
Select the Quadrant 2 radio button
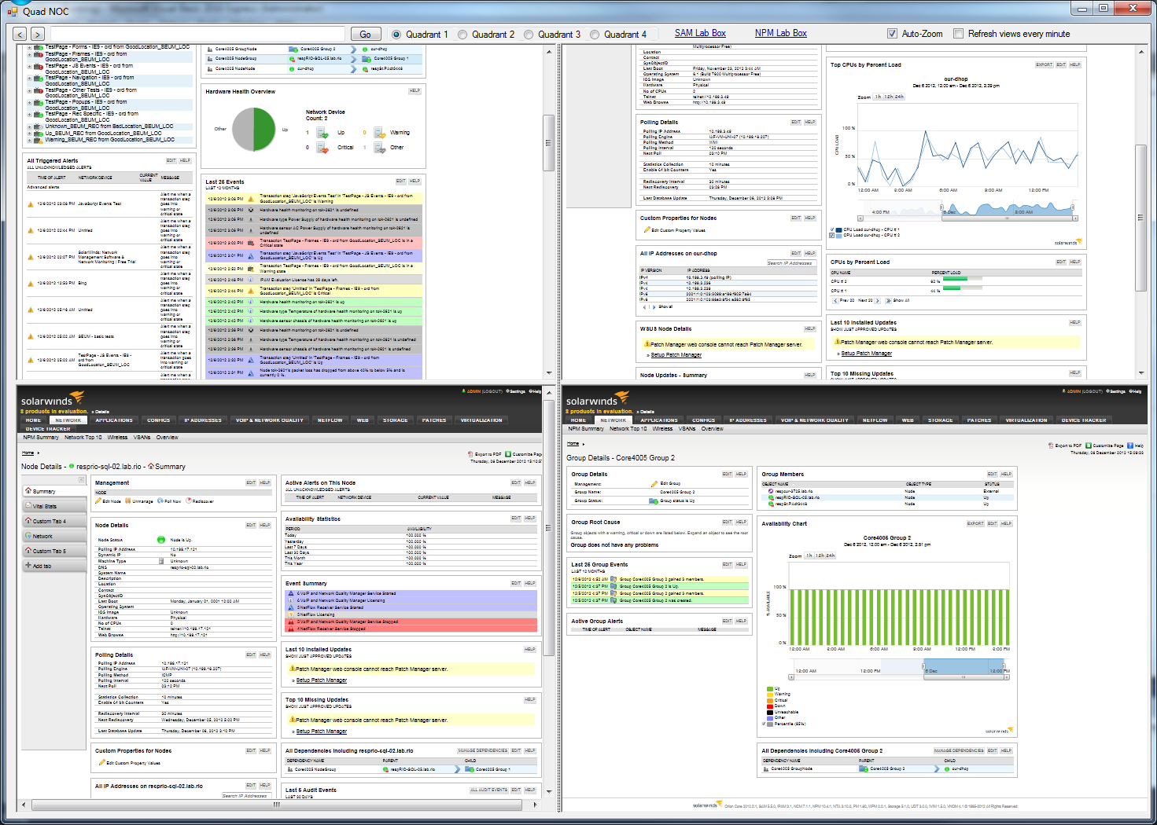click(462, 35)
